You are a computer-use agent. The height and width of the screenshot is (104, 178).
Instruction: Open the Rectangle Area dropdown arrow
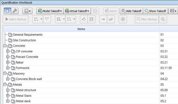tap(74, 19)
